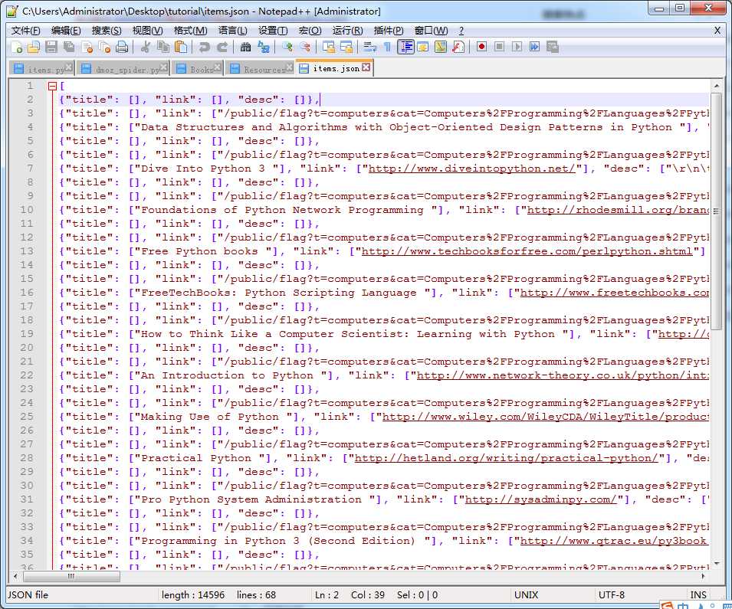Close the Books tab

[217, 67]
